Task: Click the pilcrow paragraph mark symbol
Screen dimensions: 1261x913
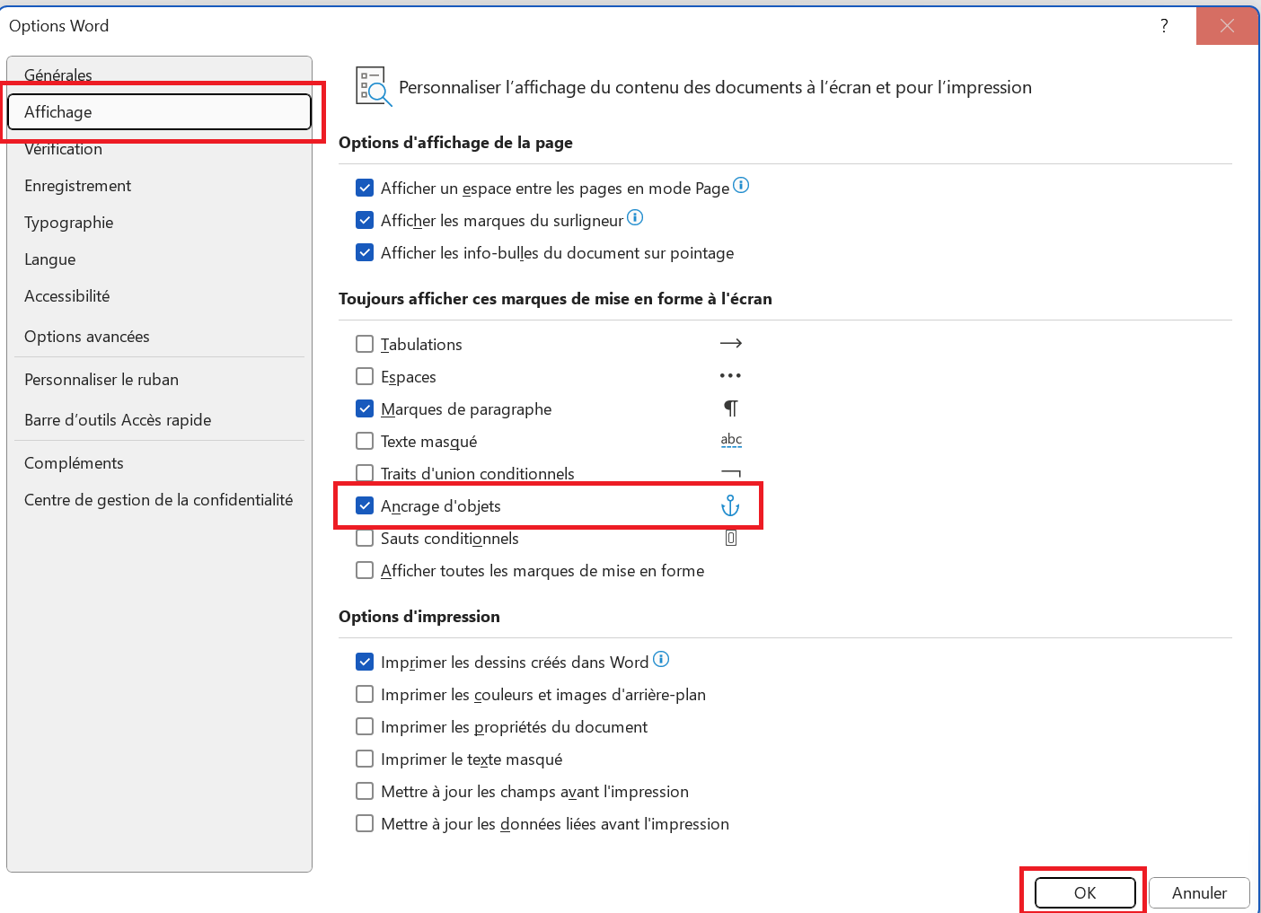Action: pos(731,409)
